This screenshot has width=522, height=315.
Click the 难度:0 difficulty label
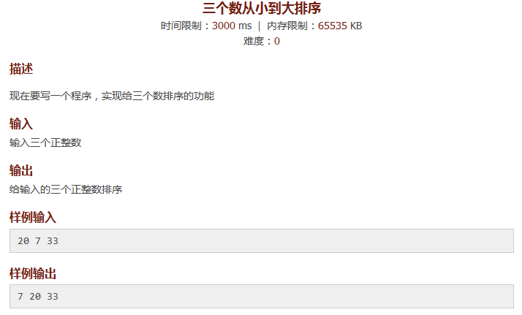(261, 41)
